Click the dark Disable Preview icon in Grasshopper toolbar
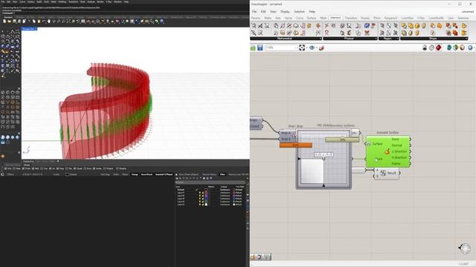Viewport: 476px width, 267px height. coord(425,47)
